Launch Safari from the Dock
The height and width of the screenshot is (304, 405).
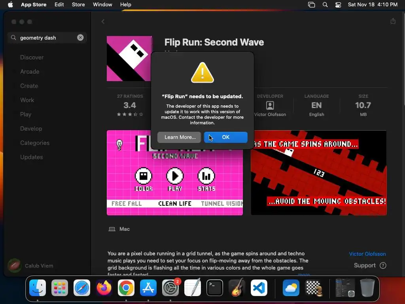(x=82, y=288)
